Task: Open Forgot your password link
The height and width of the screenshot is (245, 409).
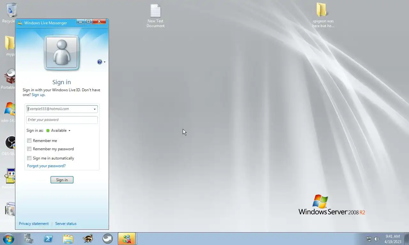Action: (46, 166)
